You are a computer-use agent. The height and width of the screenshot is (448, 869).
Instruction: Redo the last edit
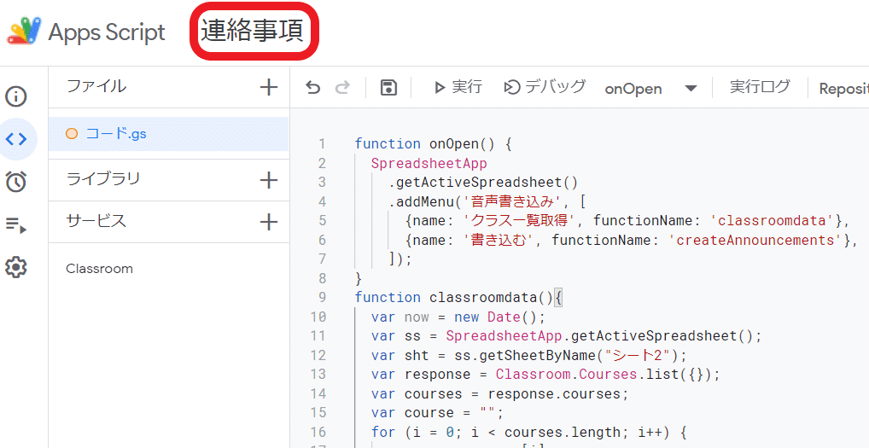click(x=343, y=88)
